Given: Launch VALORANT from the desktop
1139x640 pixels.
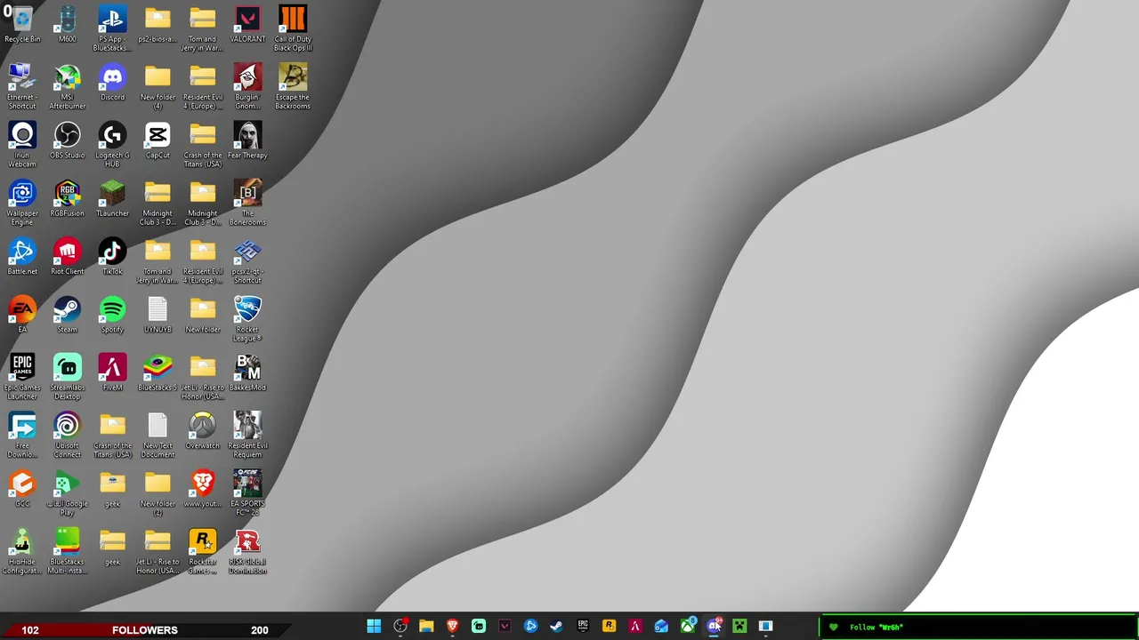Looking at the screenshot, I should (247, 26).
